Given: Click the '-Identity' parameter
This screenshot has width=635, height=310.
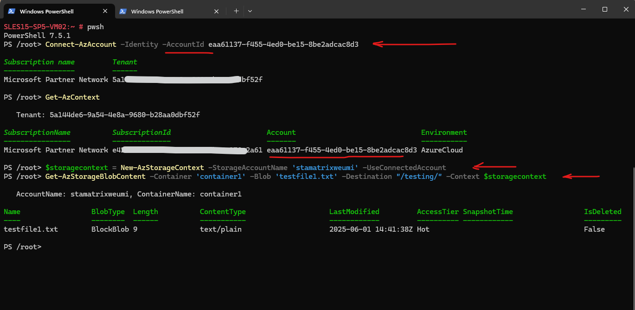Looking at the screenshot, I should pyautogui.click(x=139, y=44).
